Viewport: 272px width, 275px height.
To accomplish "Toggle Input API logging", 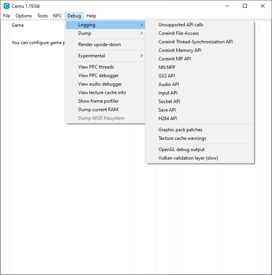I will coord(200,93).
